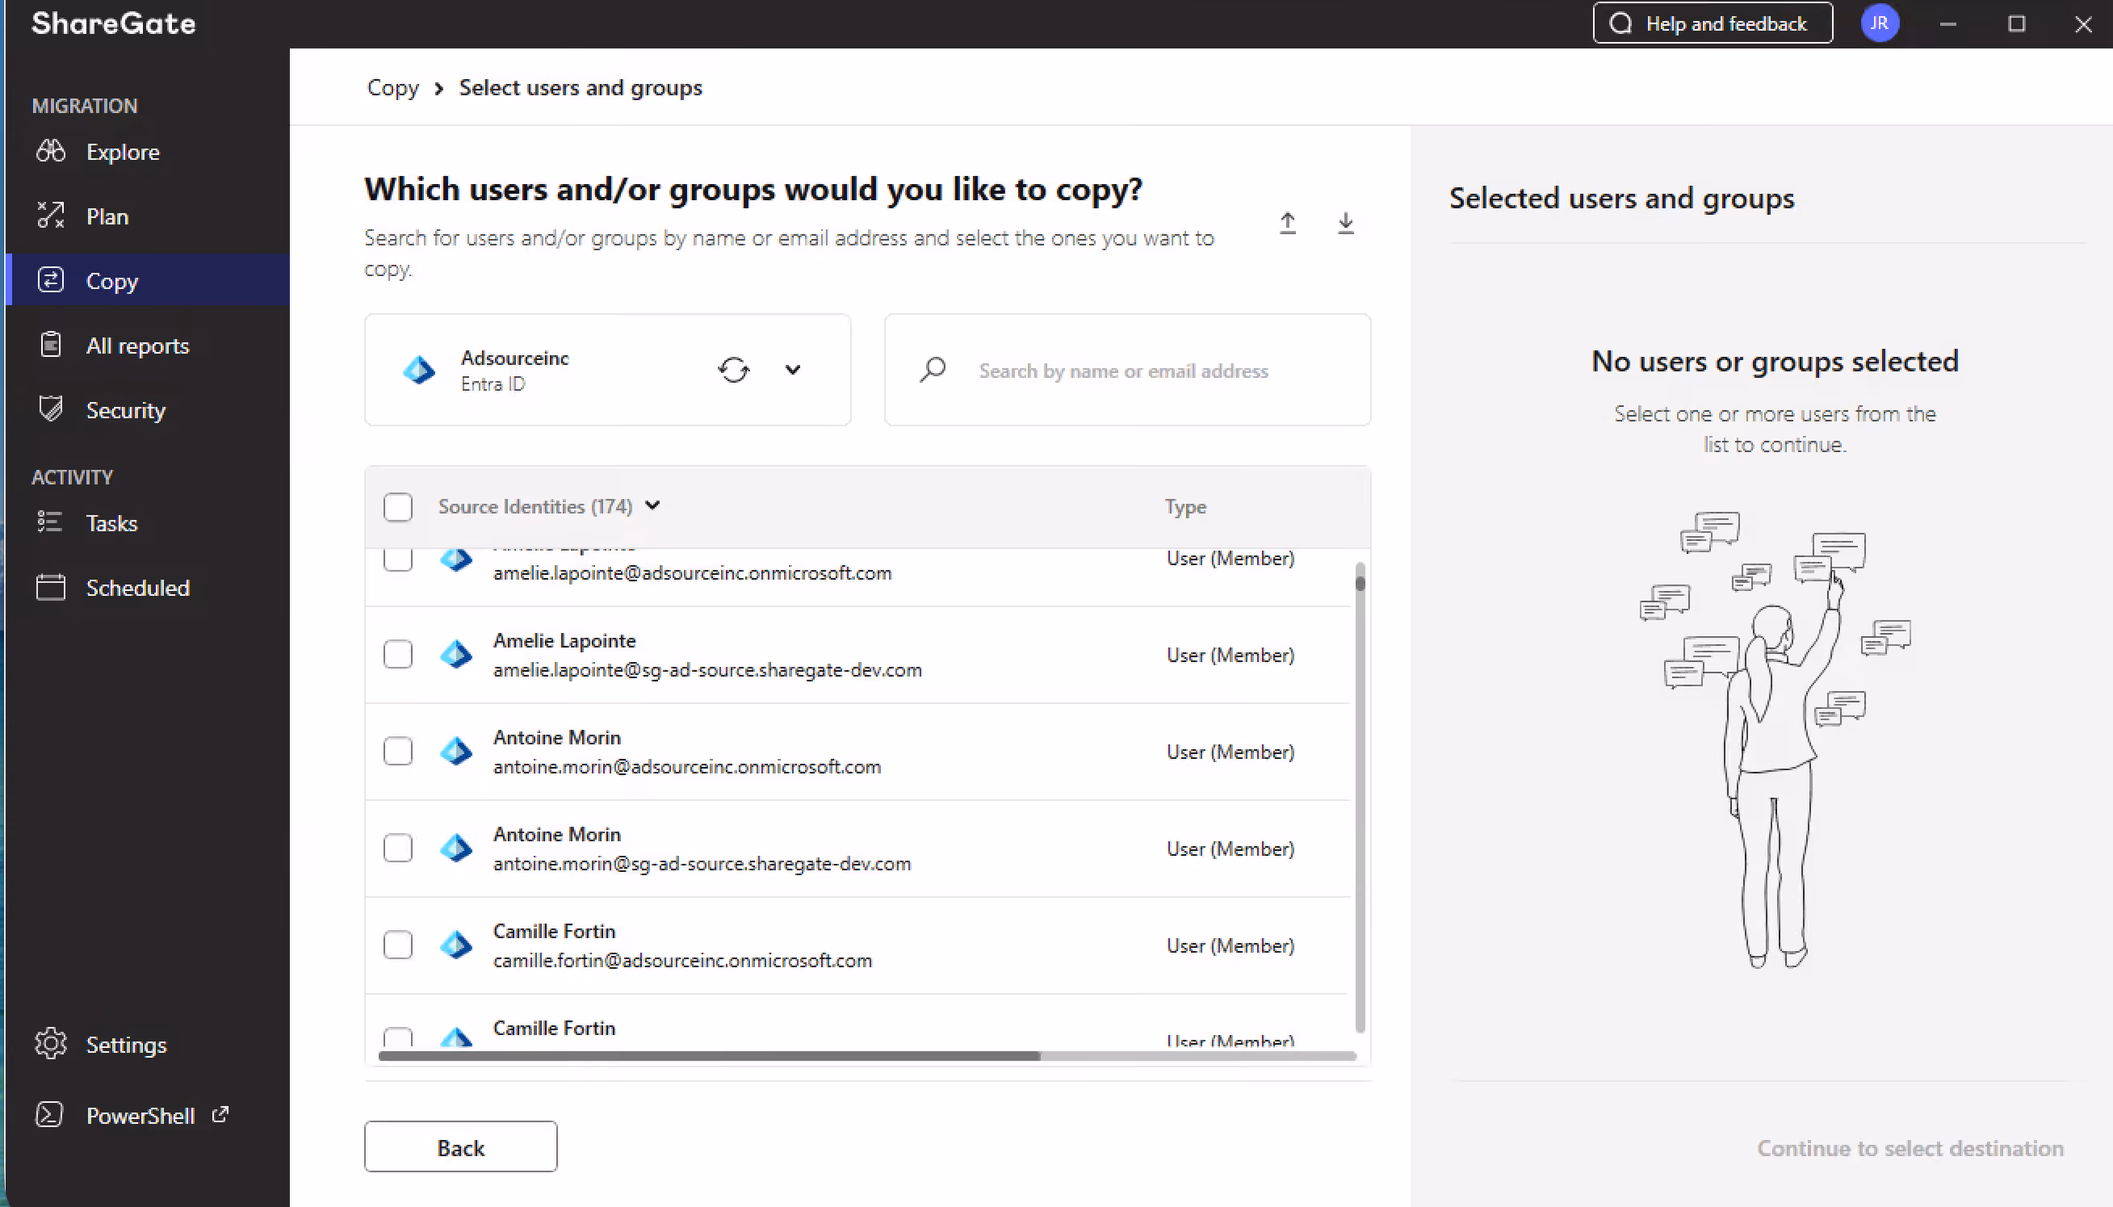Click the import upload arrow icon
The image size is (2113, 1207).
1287,223
